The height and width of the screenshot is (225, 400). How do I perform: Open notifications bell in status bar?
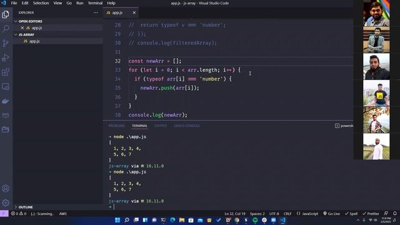pos(394,213)
